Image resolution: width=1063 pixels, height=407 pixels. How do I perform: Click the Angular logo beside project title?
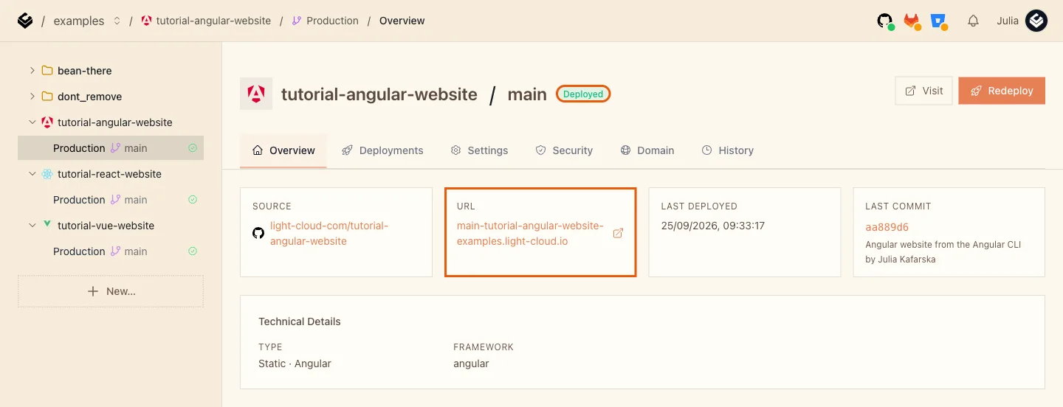(x=256, y=94)
